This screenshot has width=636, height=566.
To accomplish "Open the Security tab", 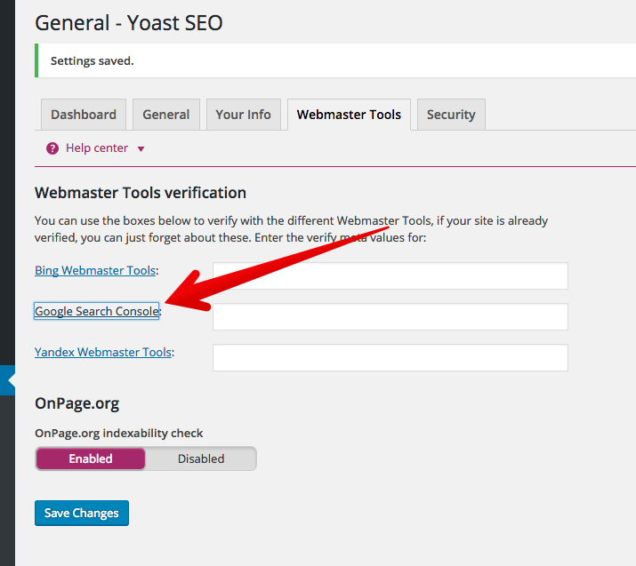I will coord(451,115).
